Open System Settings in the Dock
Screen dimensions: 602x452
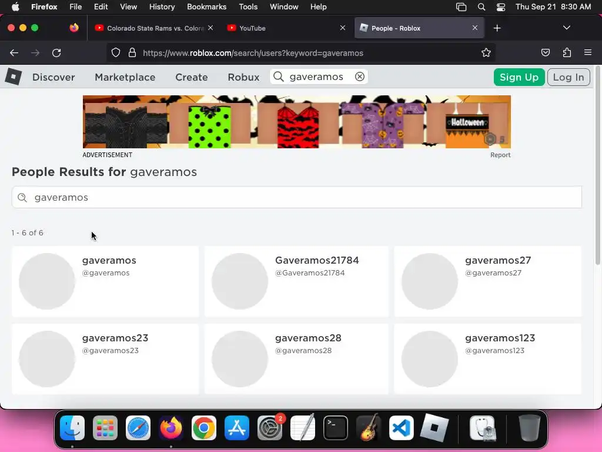click(x=270, y=428)
